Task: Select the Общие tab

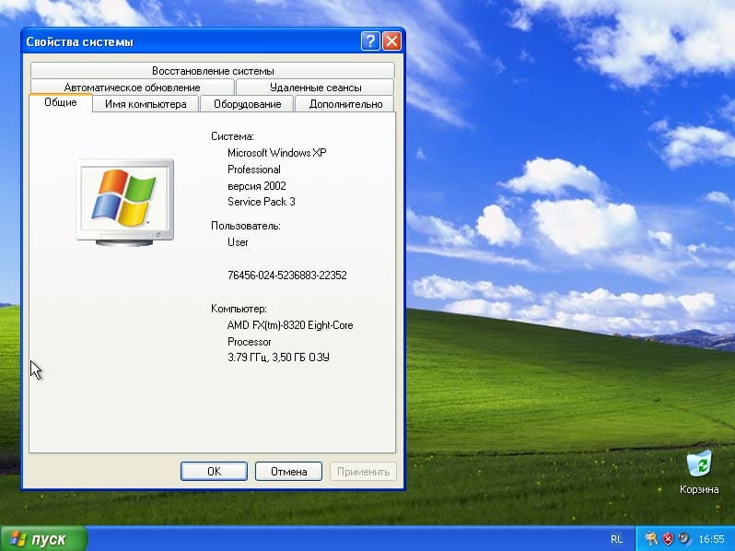Action: [61, 103]
